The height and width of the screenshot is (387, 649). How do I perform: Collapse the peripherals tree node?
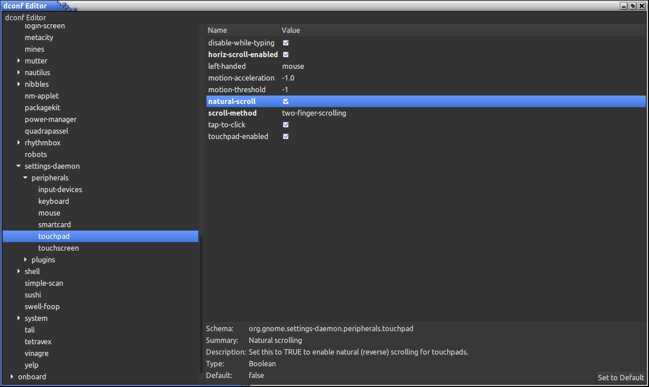click(25, 178)
